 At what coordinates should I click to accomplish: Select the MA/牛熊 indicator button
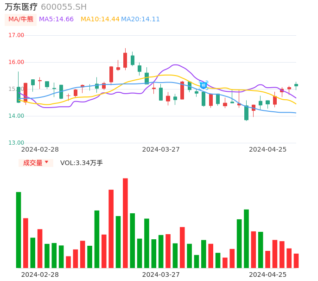click(x=21, y=19)
